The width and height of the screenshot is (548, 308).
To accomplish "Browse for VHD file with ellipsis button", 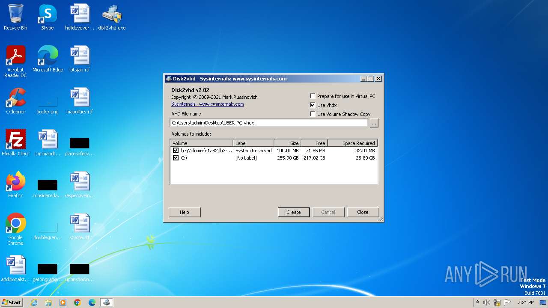I will [x=374, y=123].
